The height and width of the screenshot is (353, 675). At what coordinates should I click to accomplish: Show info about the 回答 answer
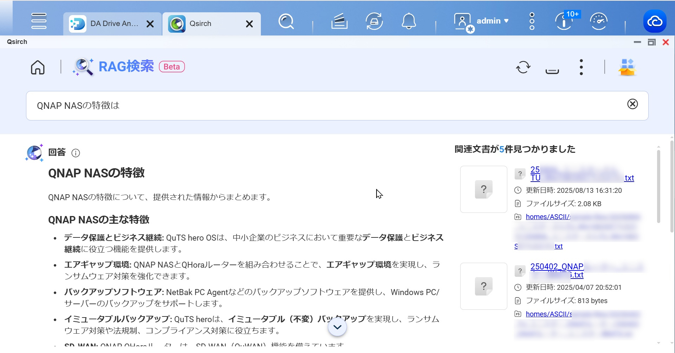coord(76,153)
